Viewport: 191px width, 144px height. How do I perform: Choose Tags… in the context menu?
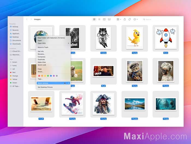[x=53, y=79]
